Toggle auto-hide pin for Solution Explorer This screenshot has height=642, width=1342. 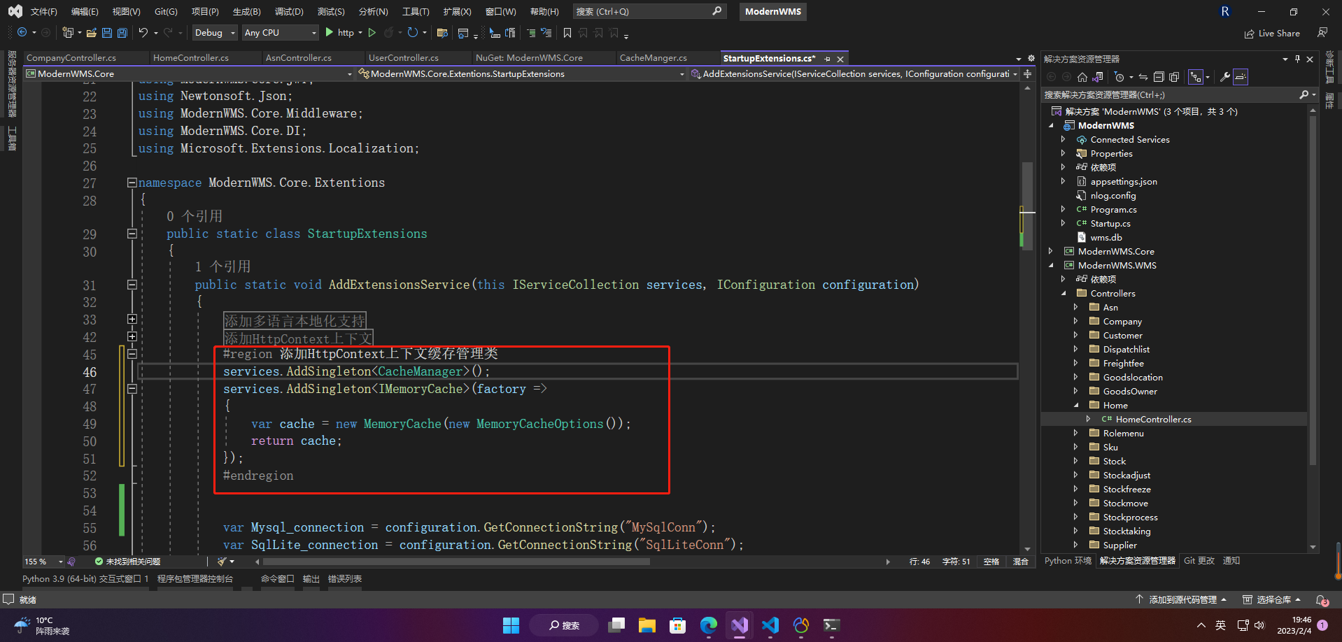(1297, 59)
